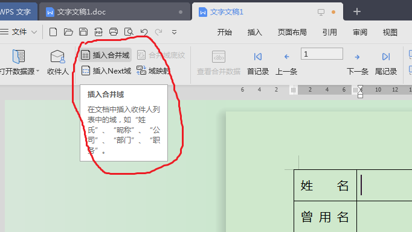Click record number input field

coord(322,54)
